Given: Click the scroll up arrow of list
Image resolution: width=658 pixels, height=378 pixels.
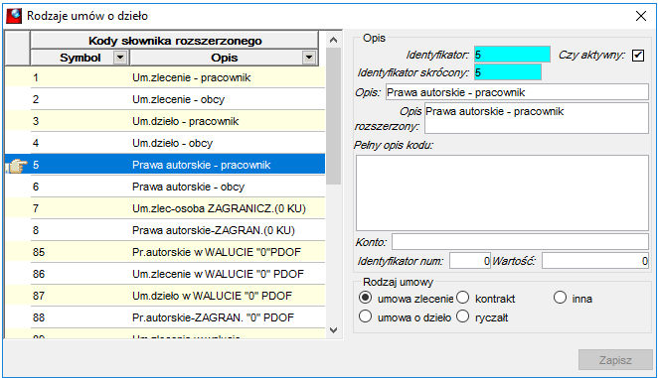Looking at the screenshot, I should (334, 40).
